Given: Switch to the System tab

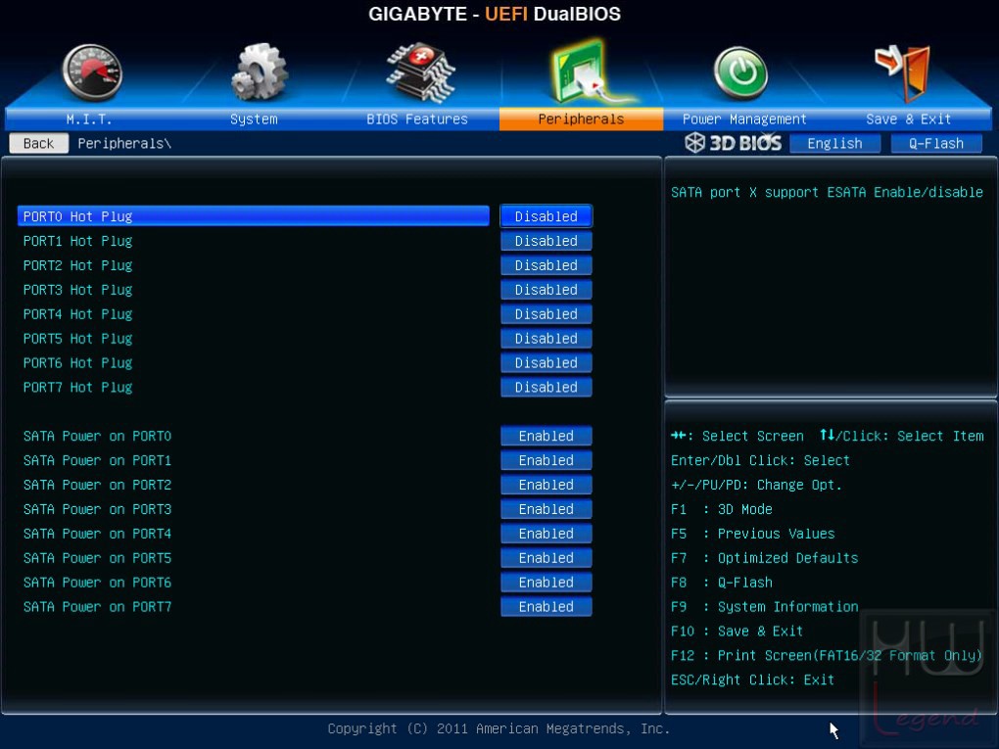Looking at the screenshot, I should click(x=254, y=119).
